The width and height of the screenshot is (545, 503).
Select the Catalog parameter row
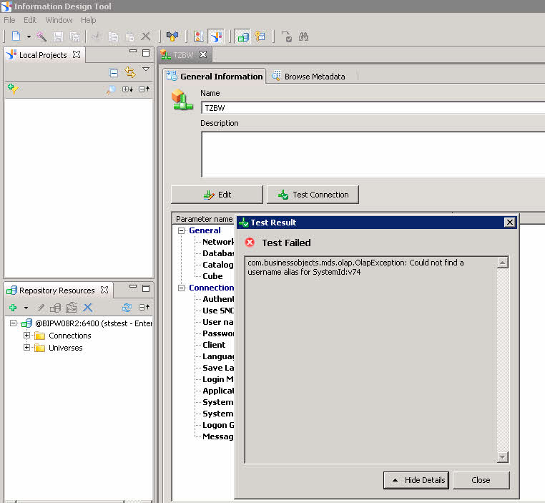(218, 265)
